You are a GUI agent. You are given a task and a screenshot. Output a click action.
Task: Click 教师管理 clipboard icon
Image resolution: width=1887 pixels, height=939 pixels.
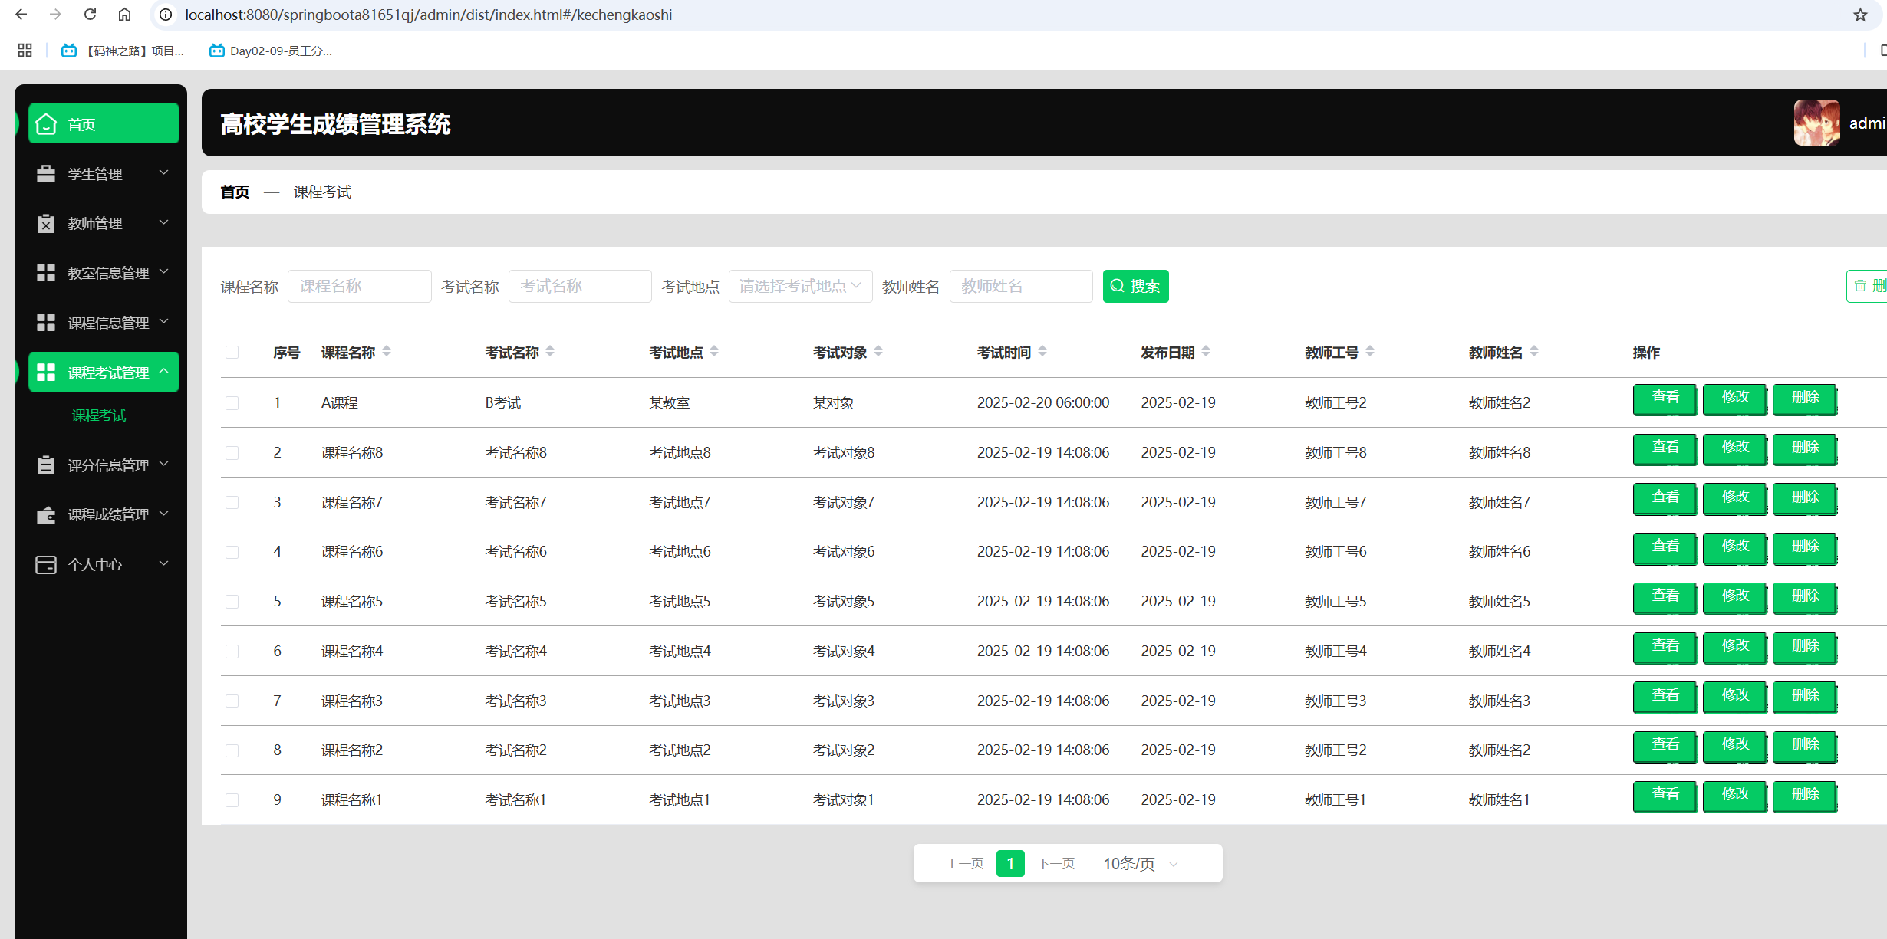click(x=46, y=223)
